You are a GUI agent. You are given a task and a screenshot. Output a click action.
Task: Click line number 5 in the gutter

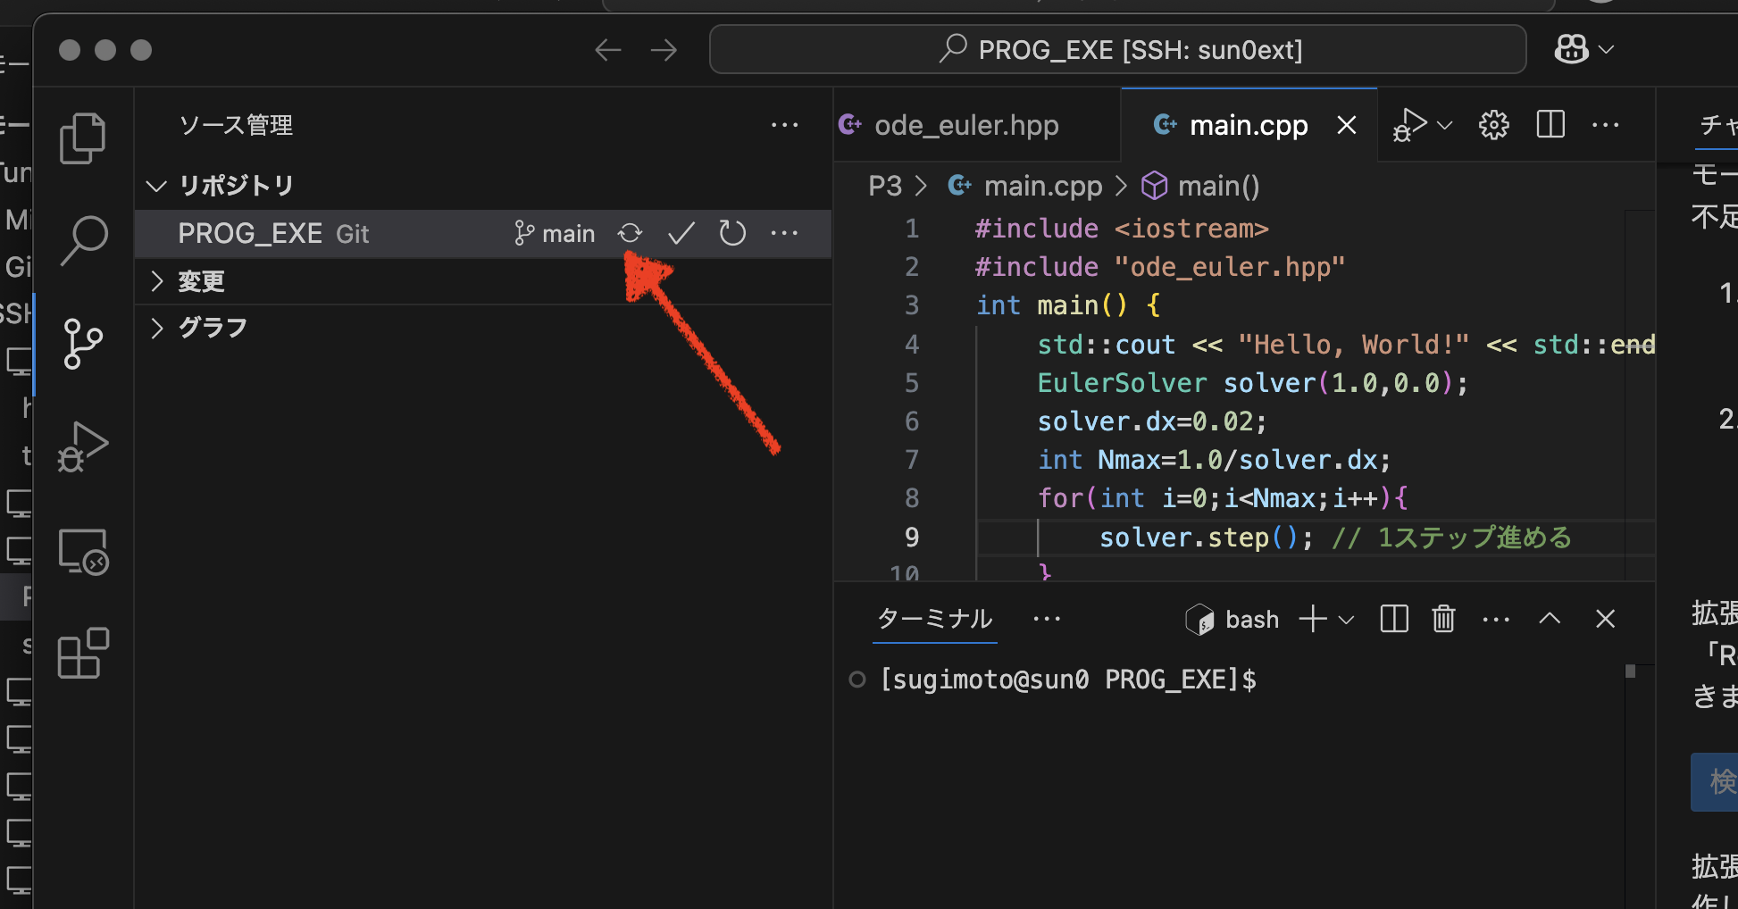click(x=911, y=383)
